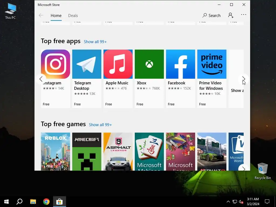Click the Top free games heading
The height and width of the screenshot is (207, 276).
[x=63, y=124]
